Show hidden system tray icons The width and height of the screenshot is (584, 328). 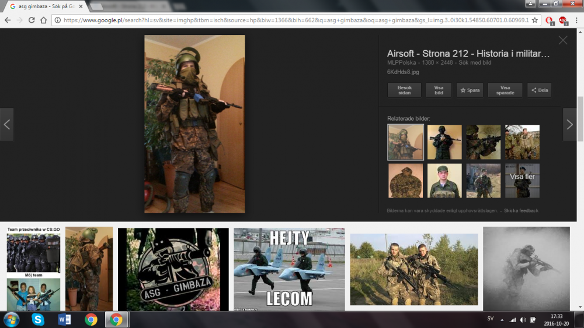pyautogui.click(x=502, y=320)
